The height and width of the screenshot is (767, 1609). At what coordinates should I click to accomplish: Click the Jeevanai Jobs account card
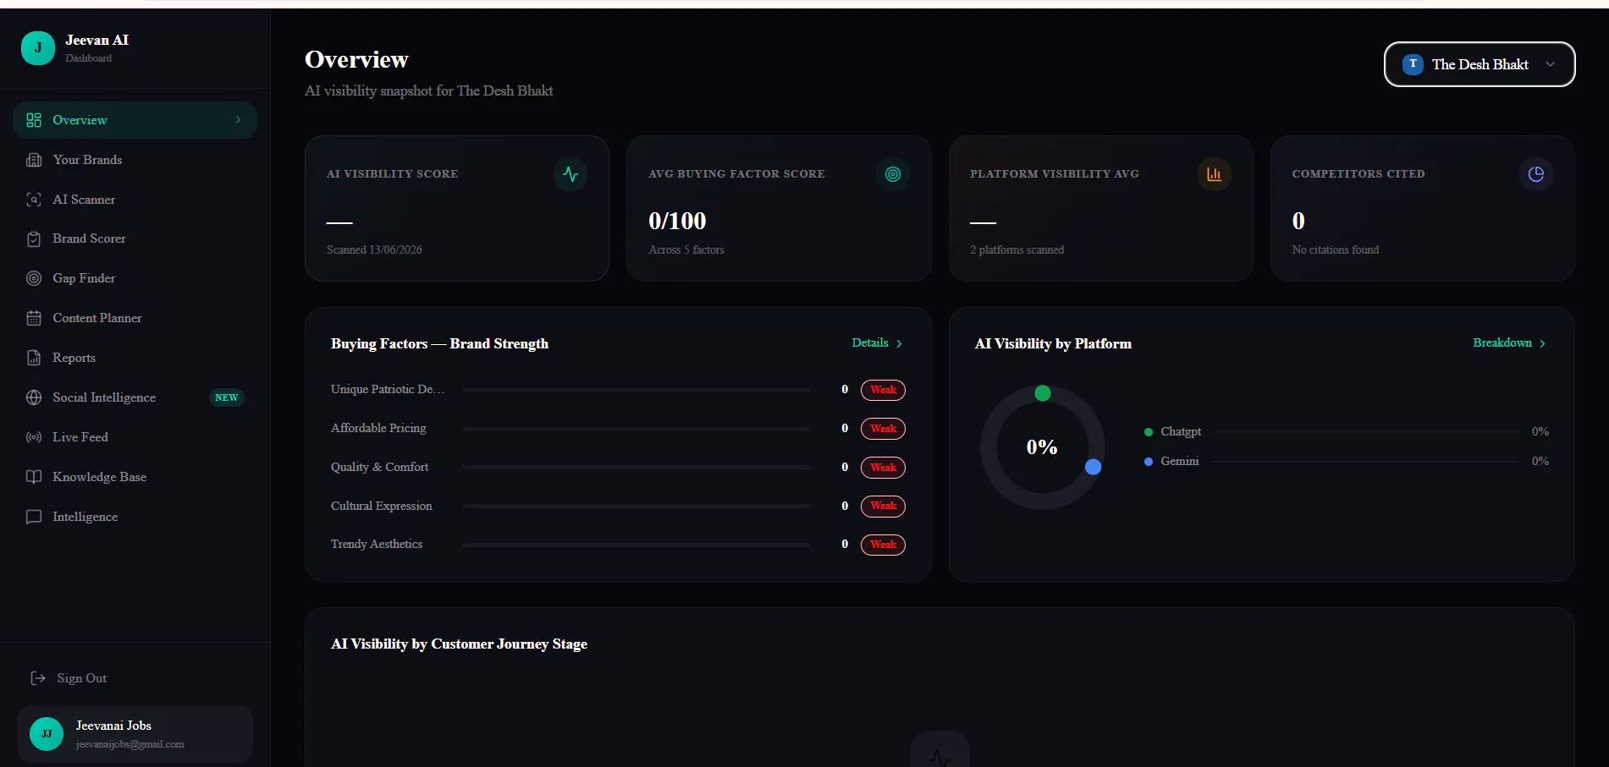pos(135,734)
